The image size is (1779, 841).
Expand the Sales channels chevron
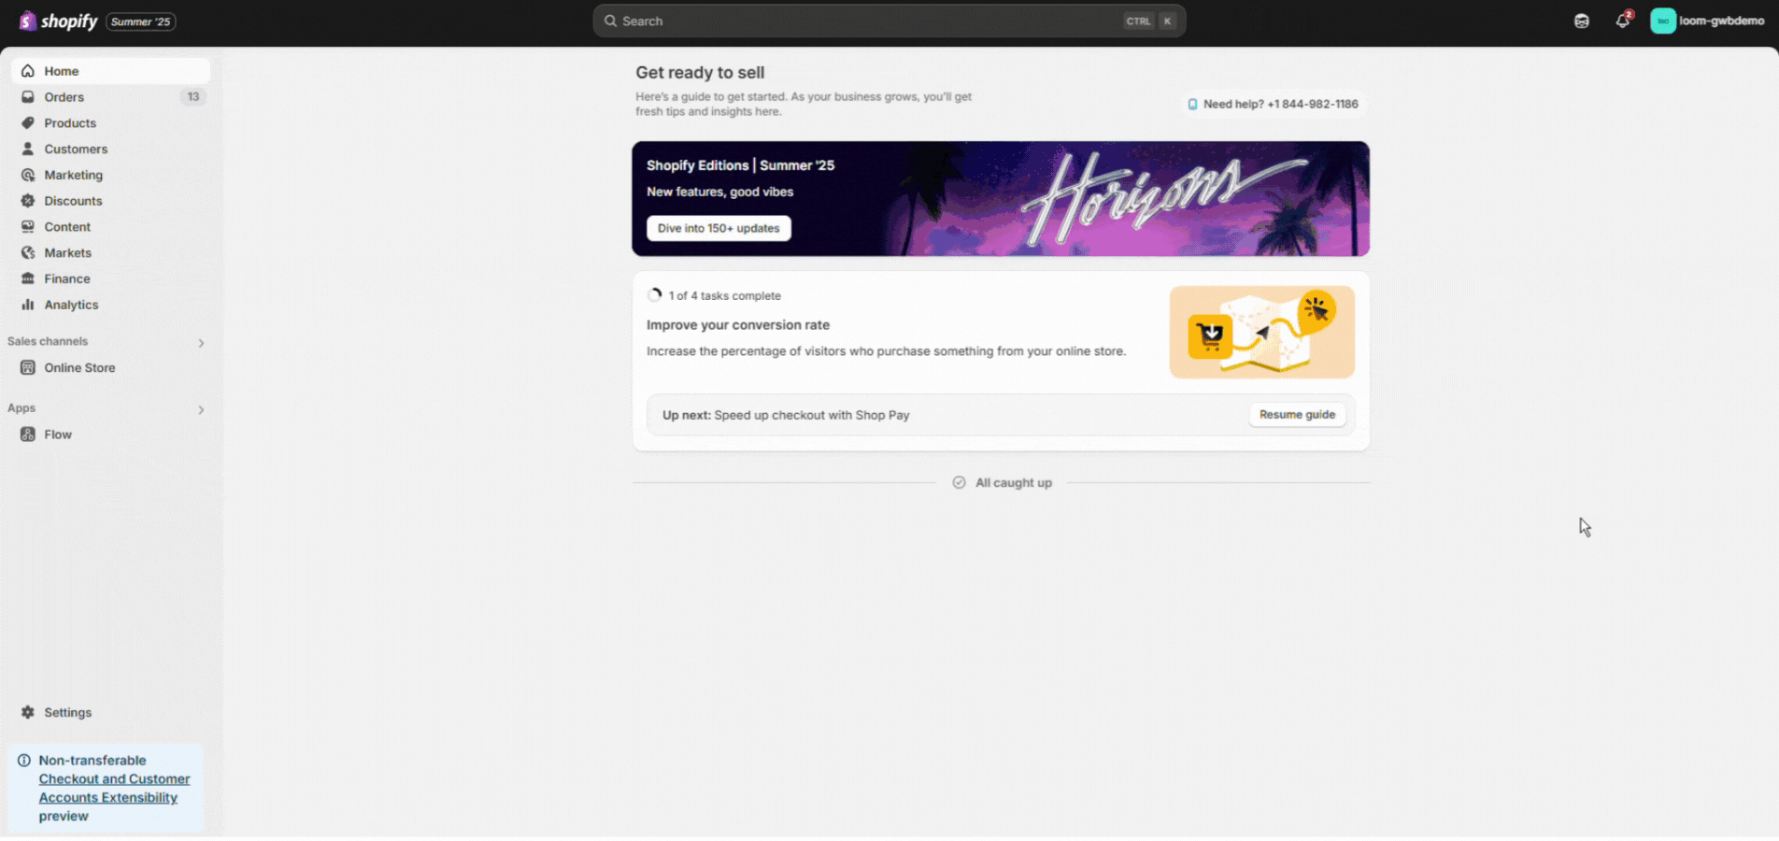(201, 343)
